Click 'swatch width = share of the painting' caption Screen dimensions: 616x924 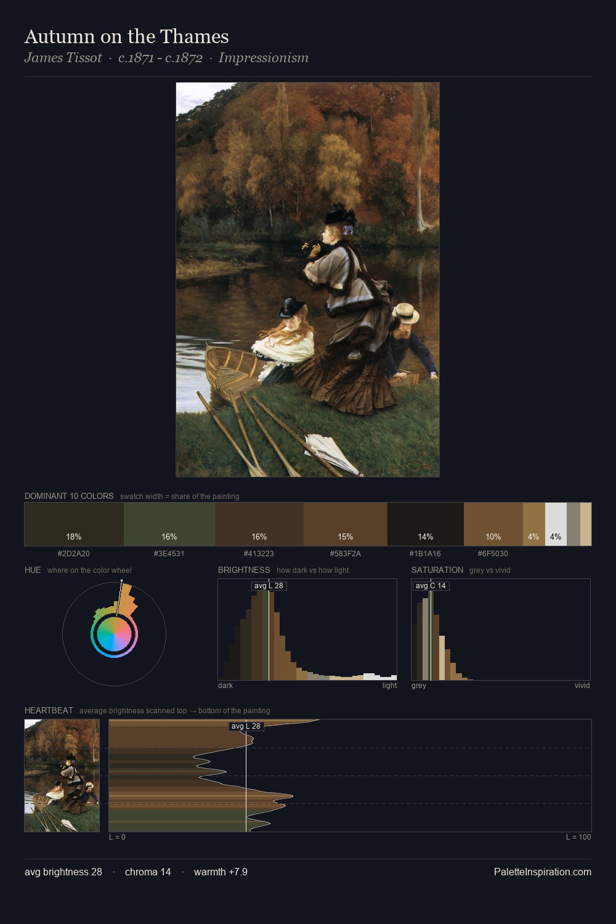click(179, 496)
